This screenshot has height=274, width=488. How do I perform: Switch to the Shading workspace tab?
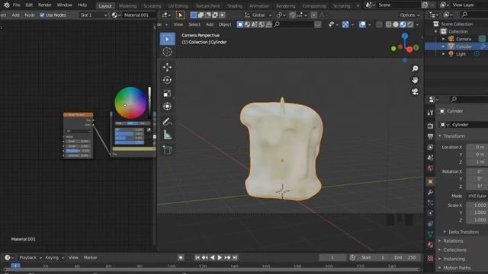pyautogui.click(x=235, y=6)
